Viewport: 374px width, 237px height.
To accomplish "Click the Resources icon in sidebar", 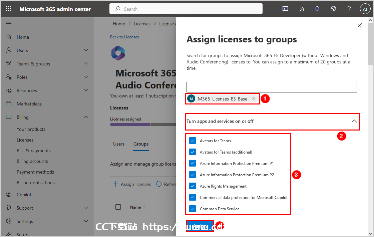I will (9, 90).
